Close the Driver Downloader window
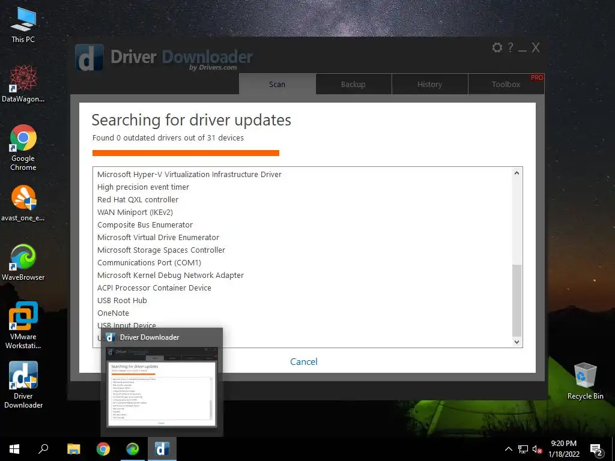This screenshot has height=461, width=615. (536, 48)
